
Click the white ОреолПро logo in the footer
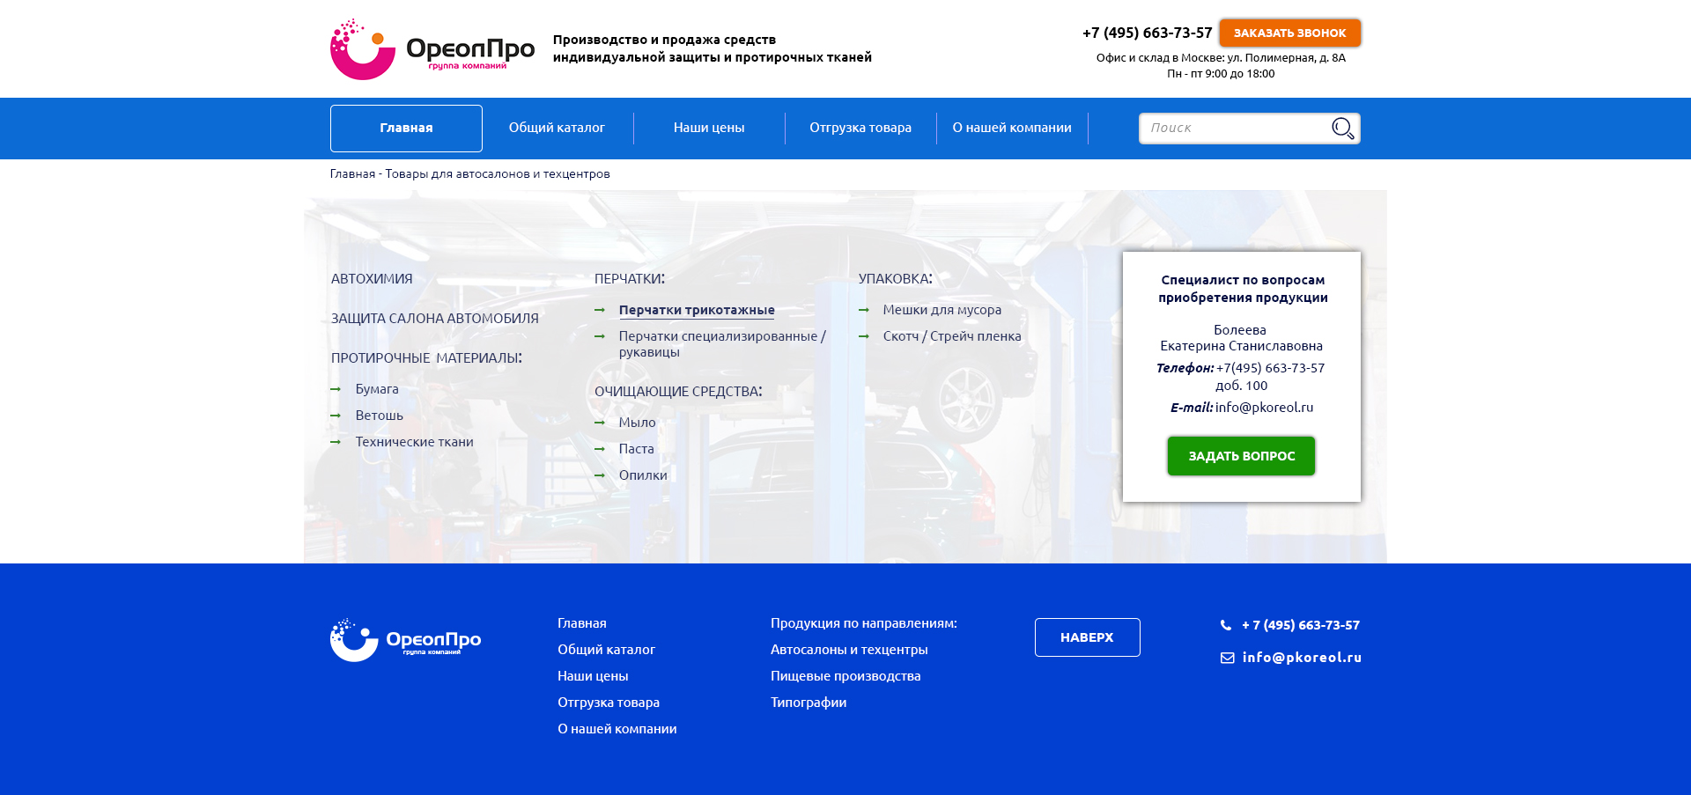[x=403, y=637]
